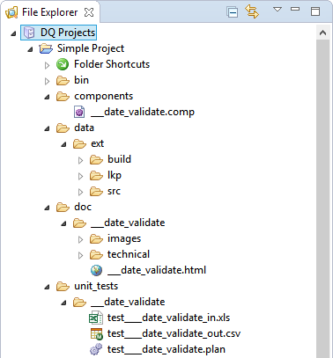This screenshot has width=333, height=358.
Task: Expand the images folder
Action: 80,239
